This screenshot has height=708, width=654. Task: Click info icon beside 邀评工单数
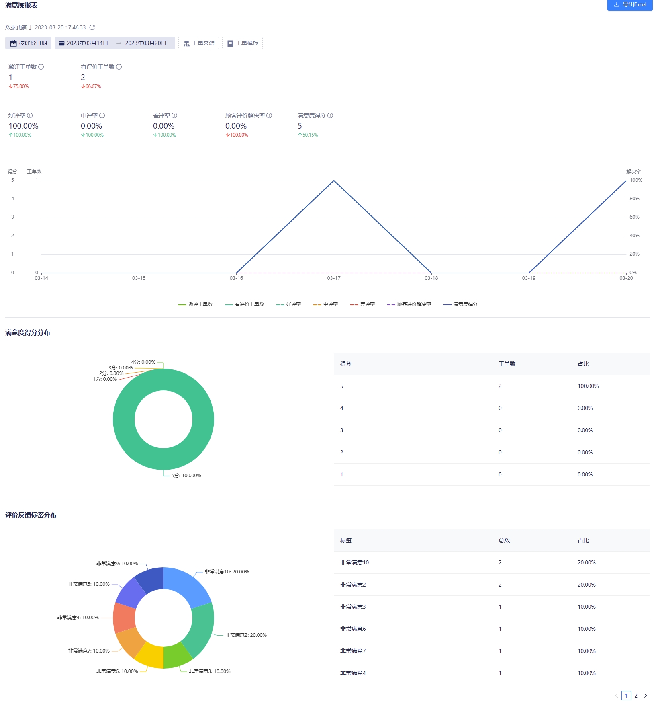pos(41,67)
